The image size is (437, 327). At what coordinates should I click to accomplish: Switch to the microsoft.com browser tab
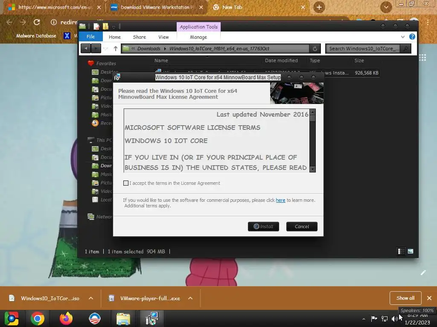point(55,7)
